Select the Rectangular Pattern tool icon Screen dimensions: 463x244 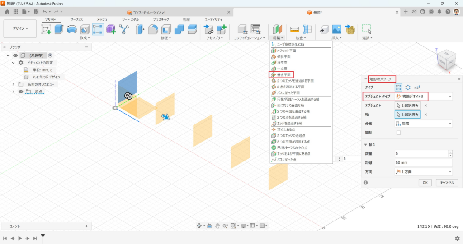[x=98, y=29]
